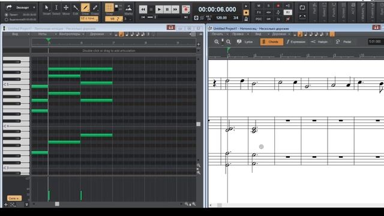Toggle Snap to grid button
Screen dimensions: 384x216
tap(109, 8)
